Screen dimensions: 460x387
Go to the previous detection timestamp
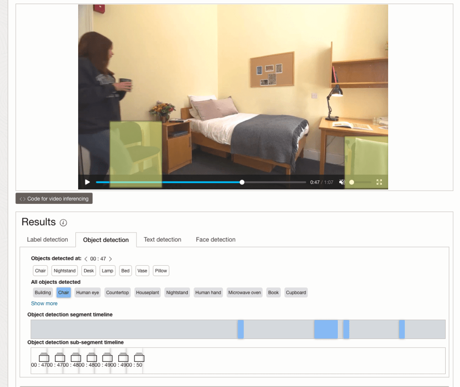coord(86,259)
